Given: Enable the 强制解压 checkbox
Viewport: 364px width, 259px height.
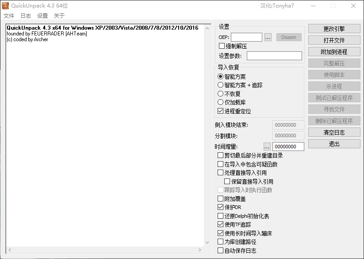Looking at the screenshot, I should click(222, 46).
